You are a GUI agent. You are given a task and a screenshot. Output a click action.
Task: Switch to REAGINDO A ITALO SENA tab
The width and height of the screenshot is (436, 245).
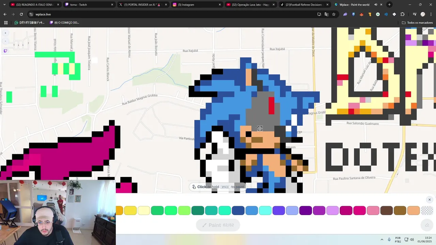coord(35,5)
